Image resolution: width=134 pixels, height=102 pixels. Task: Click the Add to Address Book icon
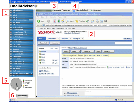[x=108, y=67]
